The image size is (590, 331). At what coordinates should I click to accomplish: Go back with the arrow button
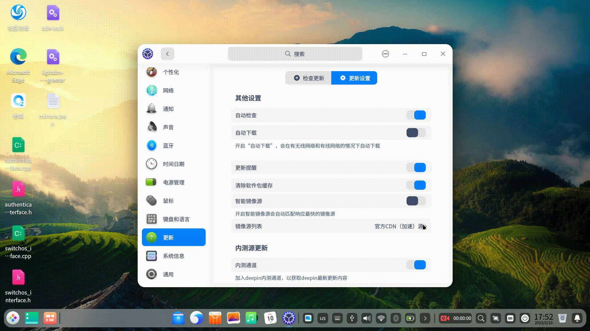(x=167, y=54)
